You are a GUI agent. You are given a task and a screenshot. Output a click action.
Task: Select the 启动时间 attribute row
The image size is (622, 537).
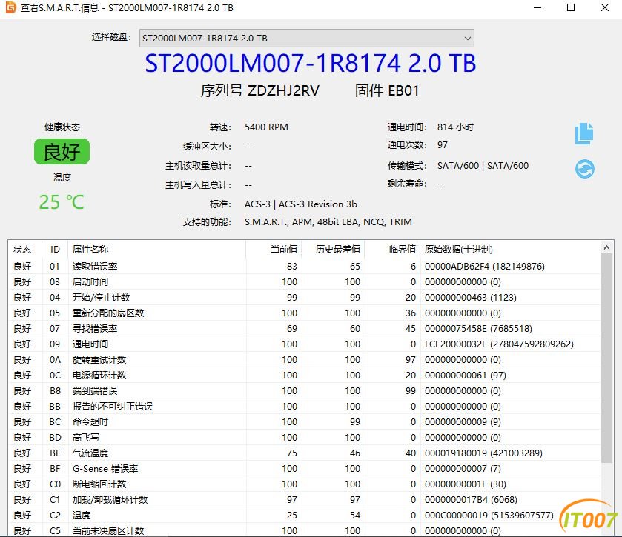[x=304, y=281]
